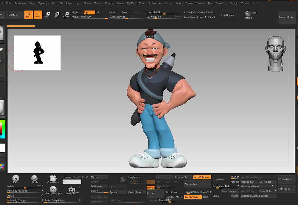Select the Scale tool icon
The height and width of the screenshot is (205, 298).
click(x=56, y=15)
